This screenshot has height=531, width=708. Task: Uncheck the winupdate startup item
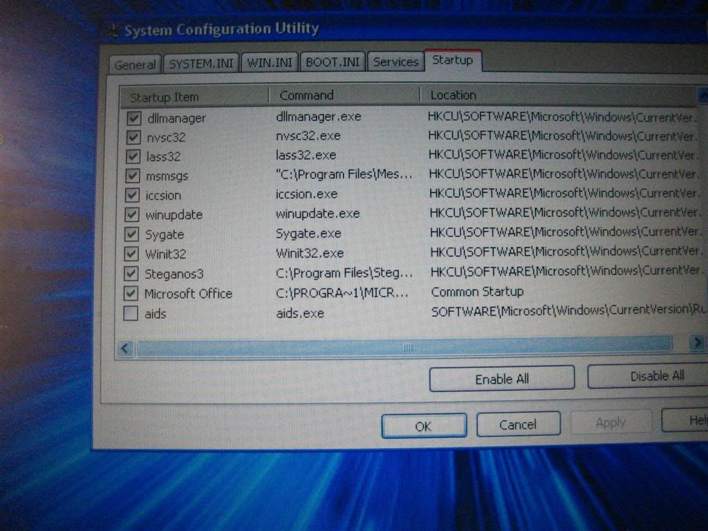[132, 214]
